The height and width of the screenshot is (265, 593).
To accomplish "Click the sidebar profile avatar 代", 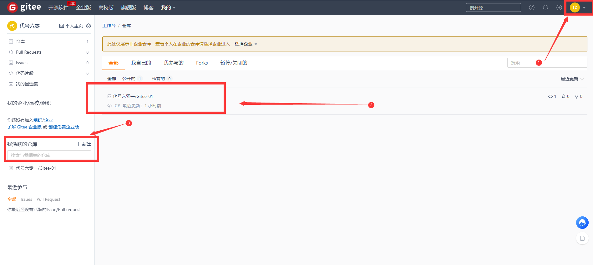I will (x=12, y=26).
